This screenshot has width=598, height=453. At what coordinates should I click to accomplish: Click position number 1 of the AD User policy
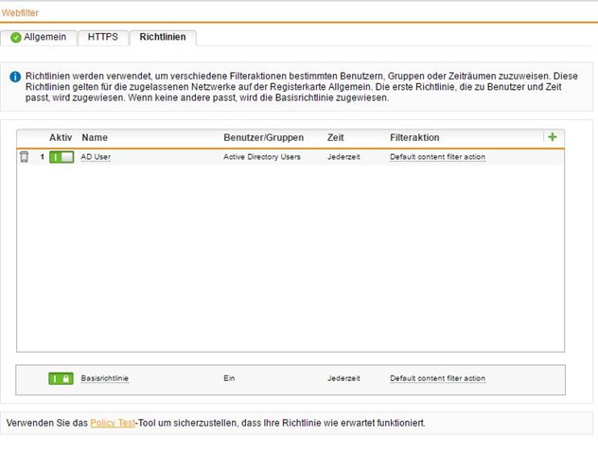tap(42, 157)
